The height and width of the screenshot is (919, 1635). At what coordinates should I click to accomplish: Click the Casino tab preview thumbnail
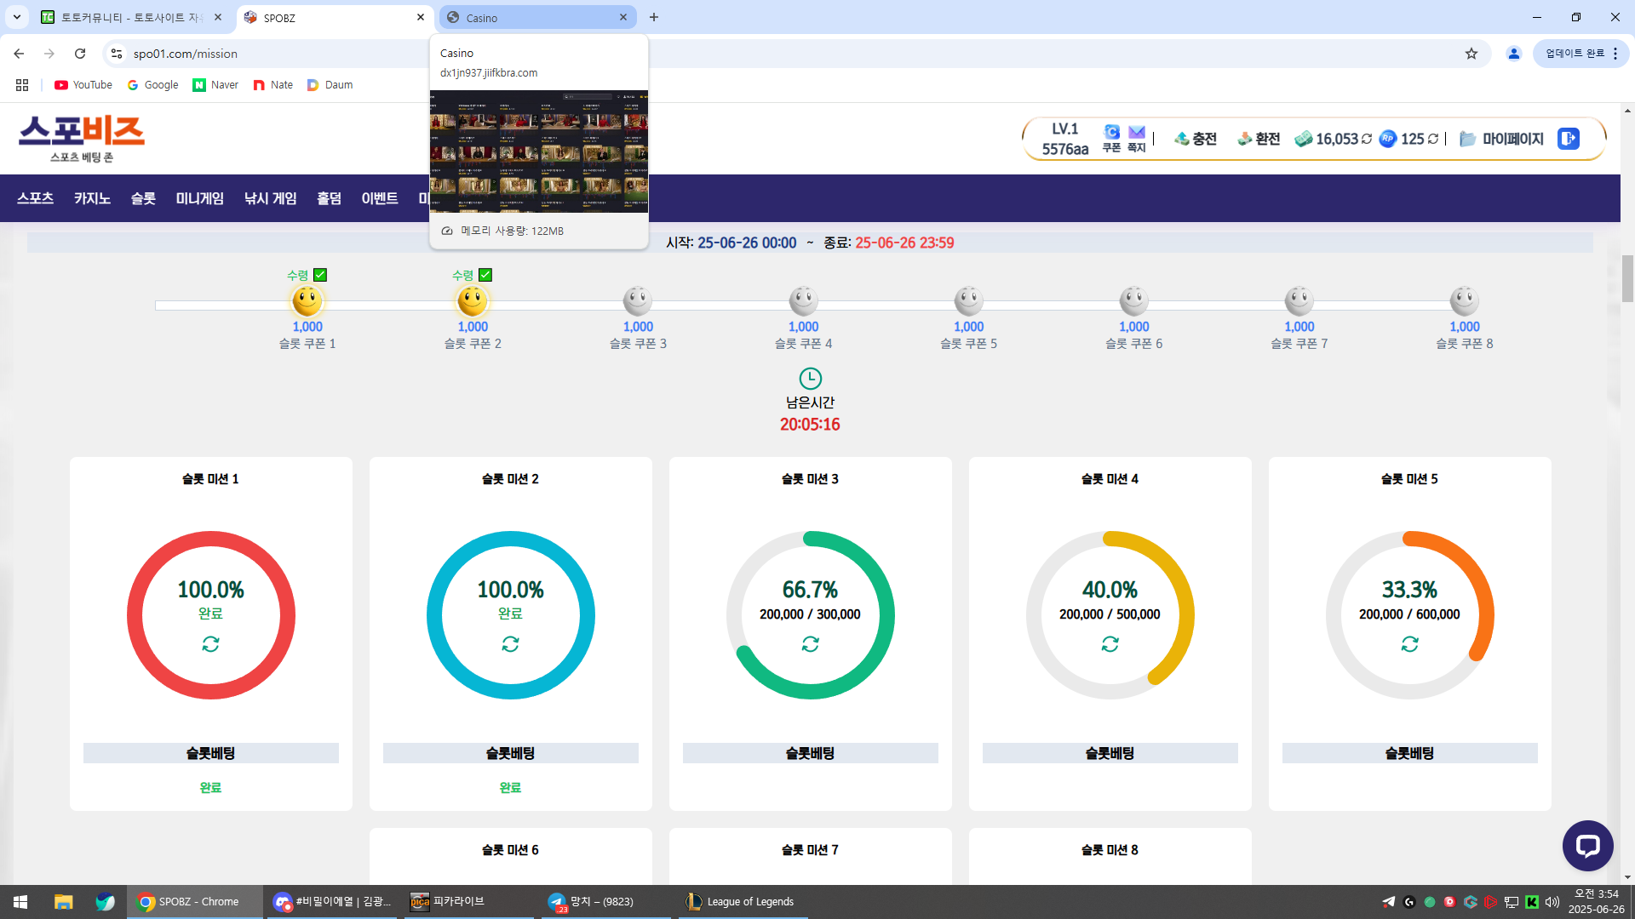click(x=538, y=151)
